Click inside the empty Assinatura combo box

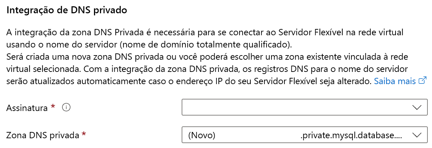(295, 108)
